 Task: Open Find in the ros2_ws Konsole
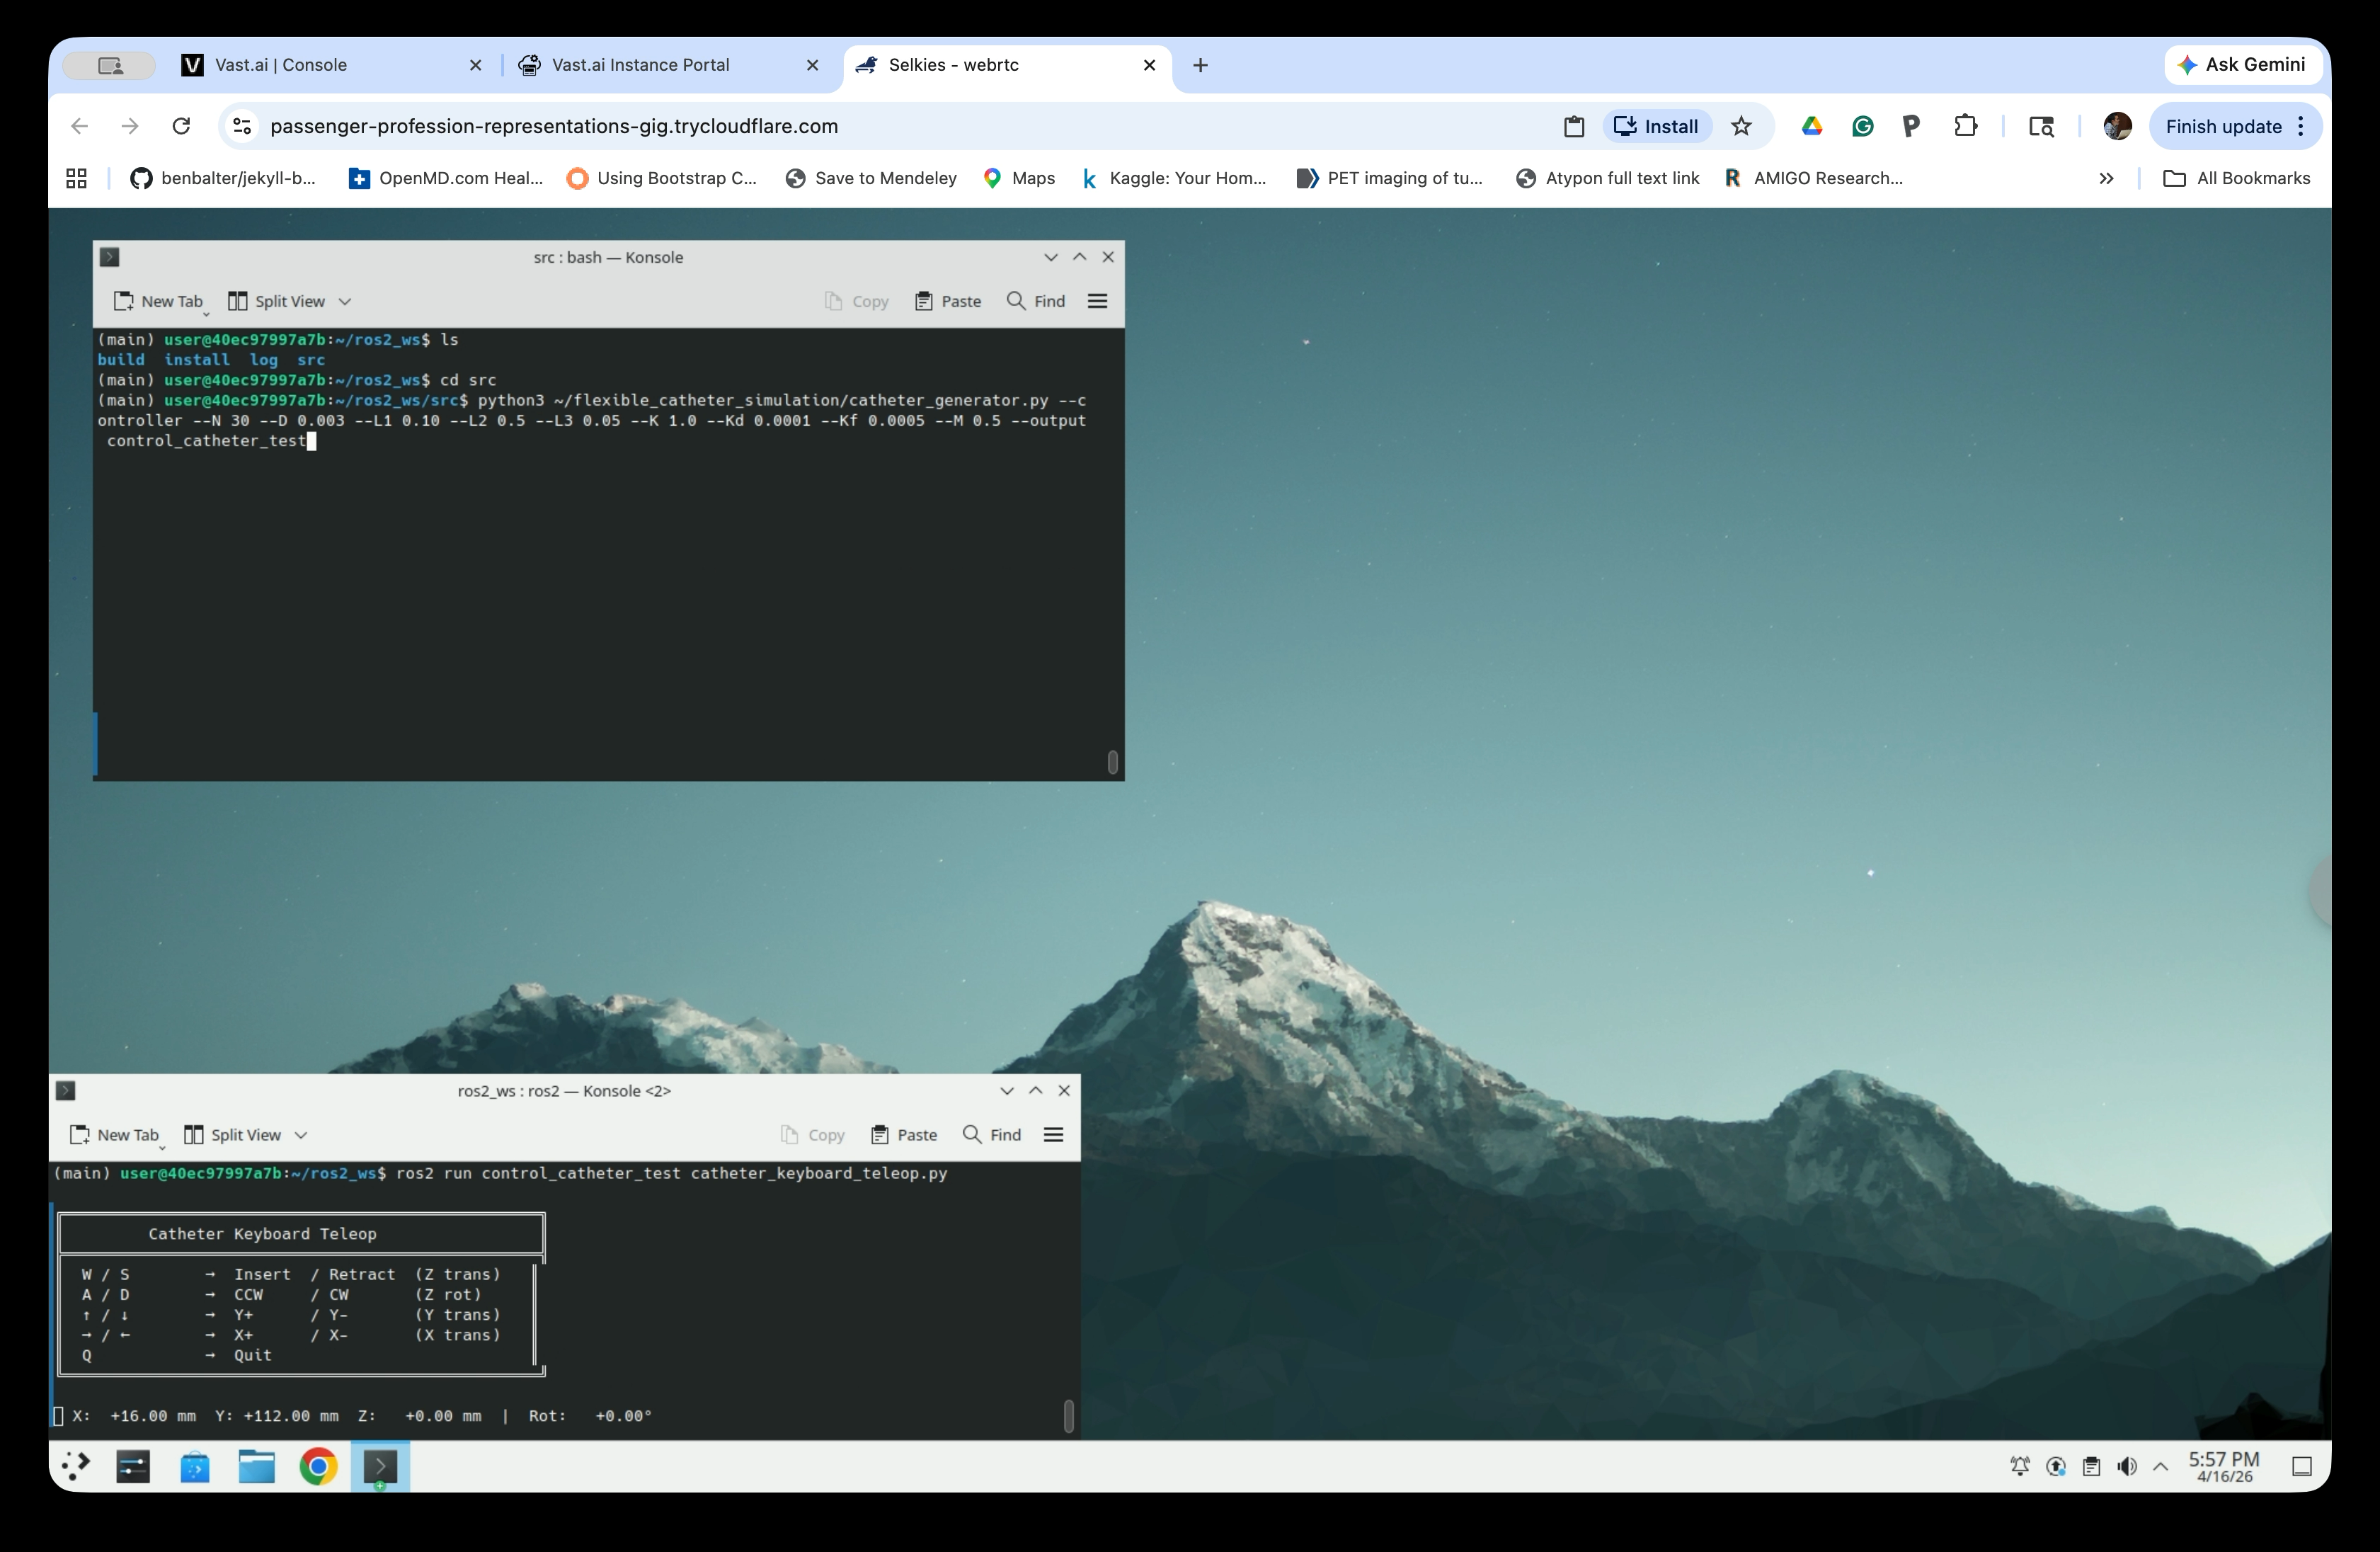click(x=991, y=1135)
